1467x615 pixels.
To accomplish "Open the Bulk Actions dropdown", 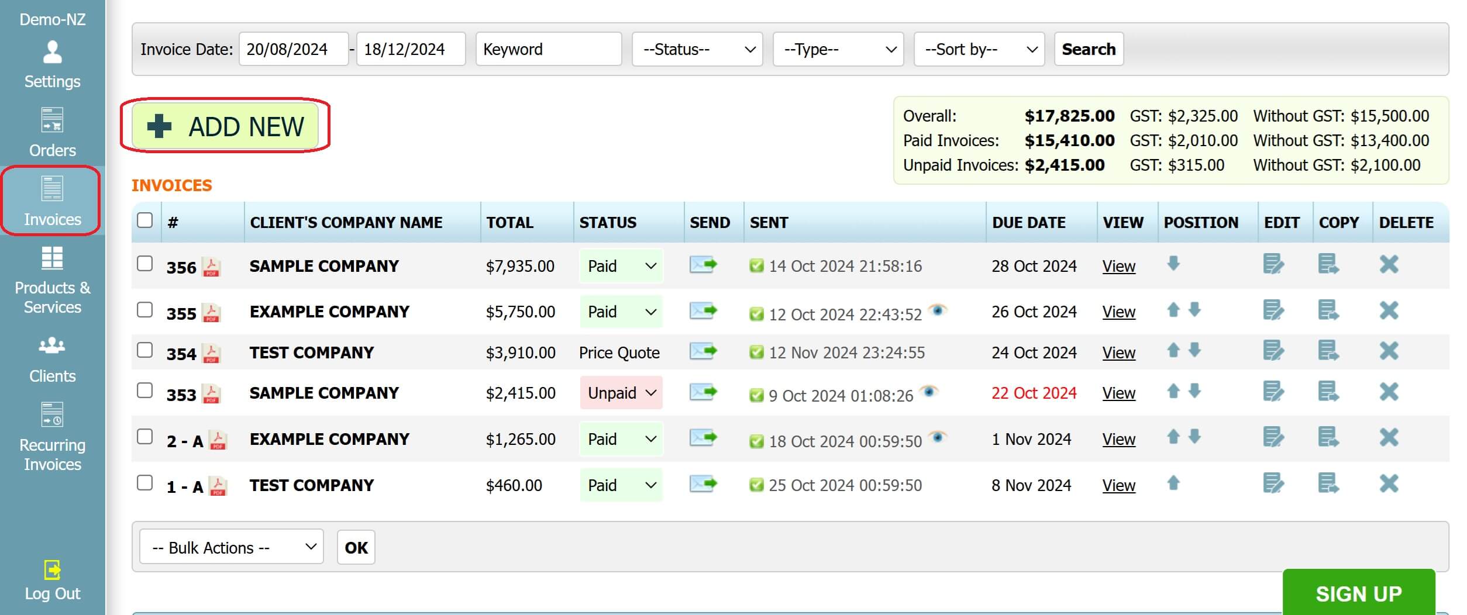I will [x=232, y=547].
